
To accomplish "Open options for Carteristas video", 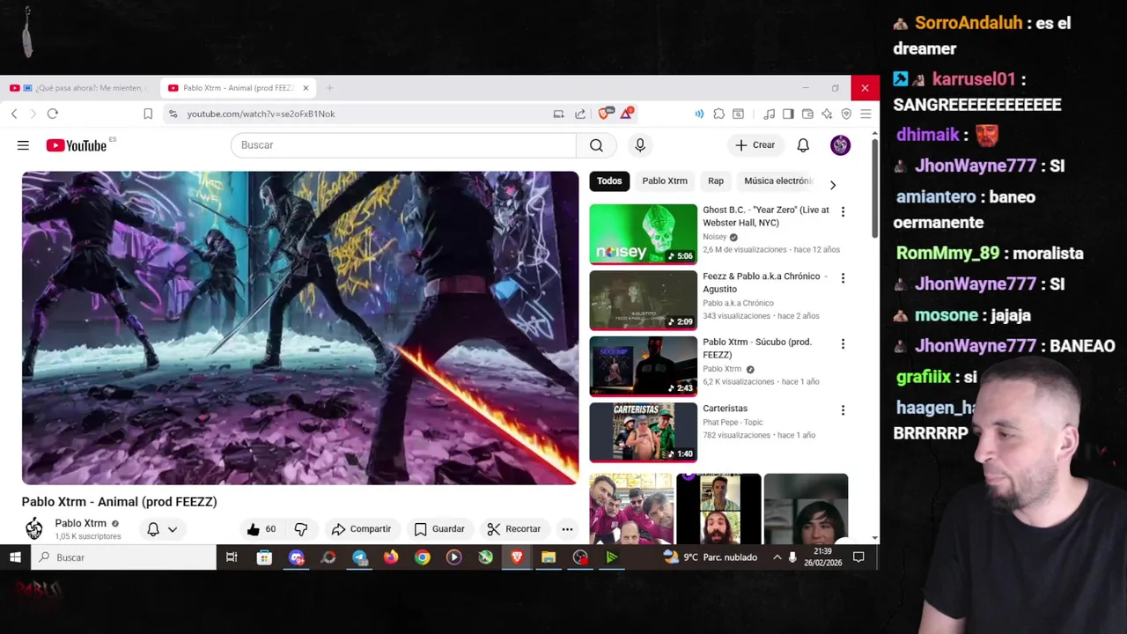I will (x=843, y=410).
